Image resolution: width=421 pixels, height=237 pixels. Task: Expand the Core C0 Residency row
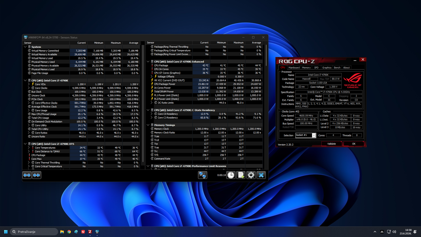[152, 114]
